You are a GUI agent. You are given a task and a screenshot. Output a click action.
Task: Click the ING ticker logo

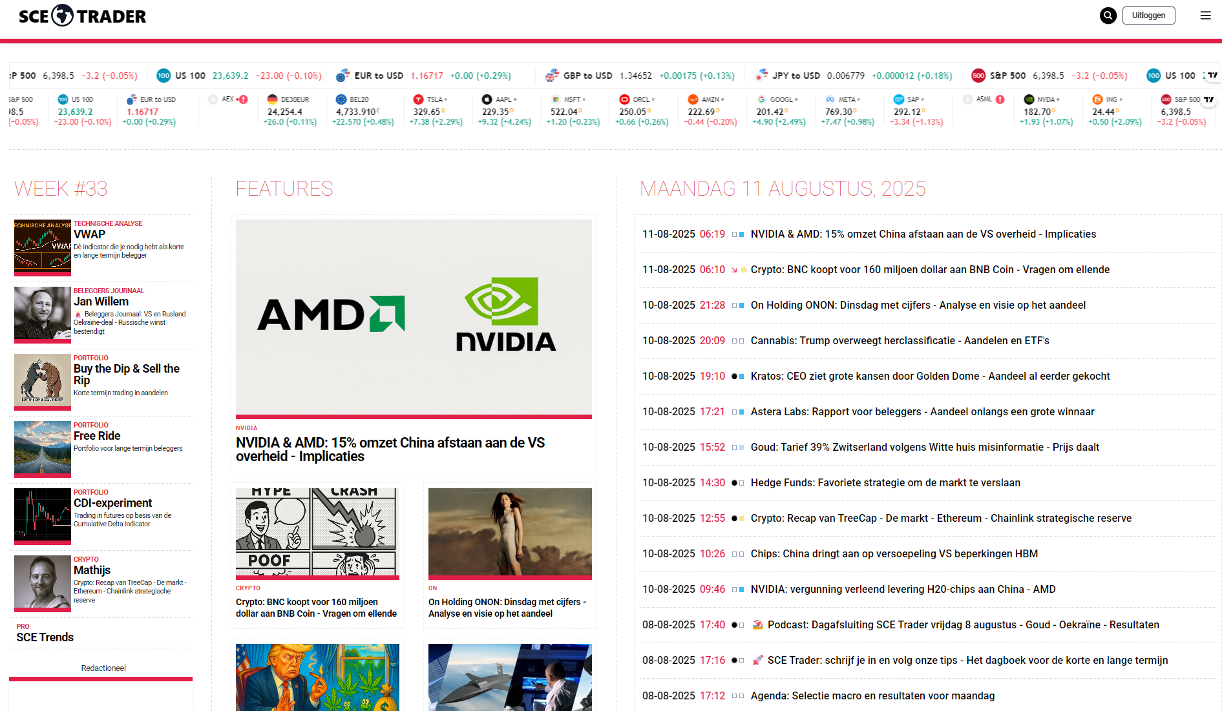tap(1097, 99)
